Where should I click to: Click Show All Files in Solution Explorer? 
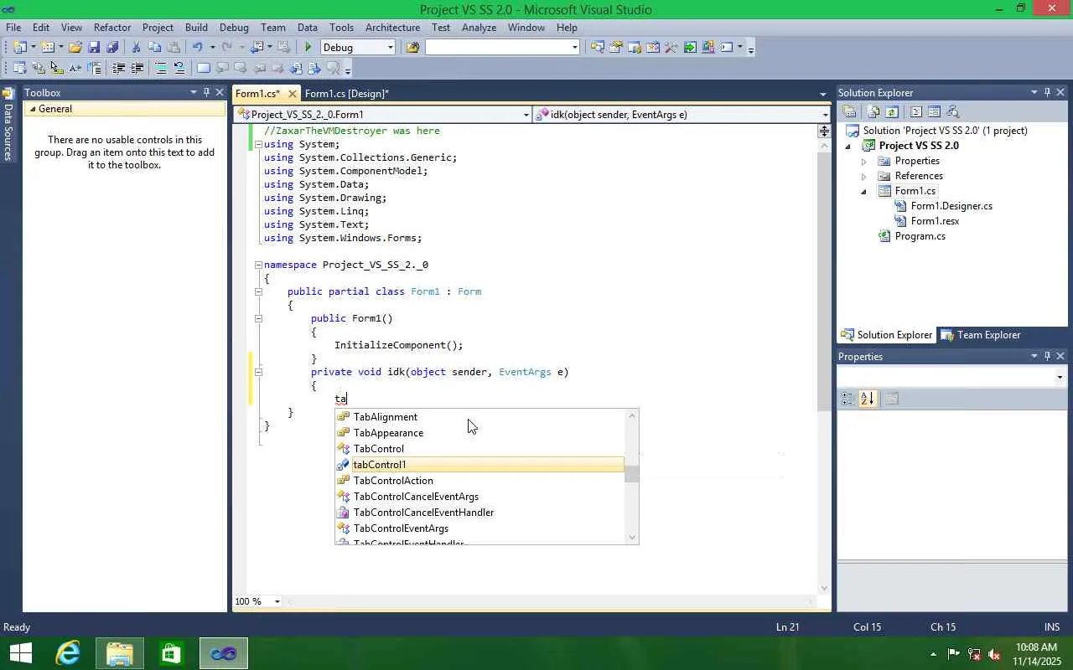coord(873,112)
